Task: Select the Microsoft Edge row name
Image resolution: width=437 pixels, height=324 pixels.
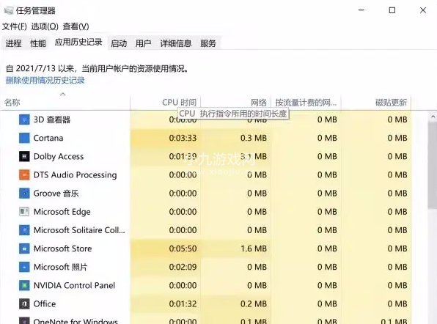Action: click(62, 212)
